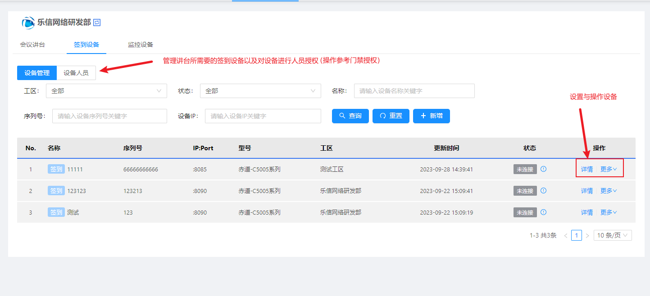Viewport: 650px width, 296px height.
Task: Switch to the 会议讲台 tab
Action: [x=32, y=45]
